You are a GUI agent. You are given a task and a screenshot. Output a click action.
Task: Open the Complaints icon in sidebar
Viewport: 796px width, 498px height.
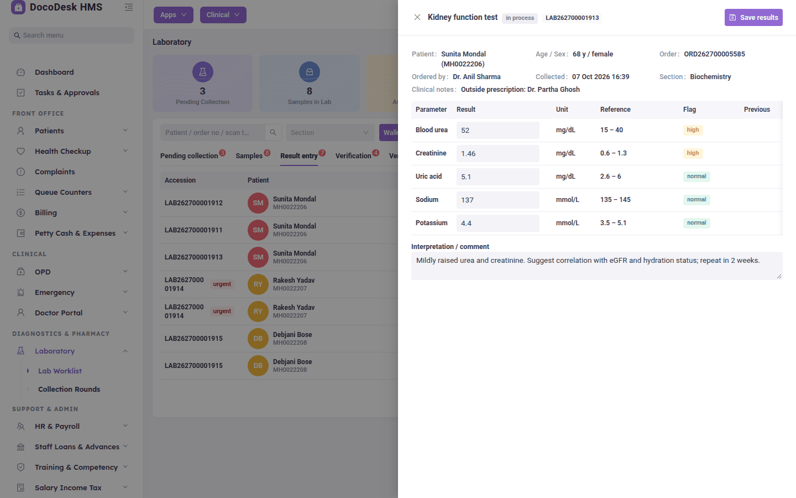click(x=21, y=172)
